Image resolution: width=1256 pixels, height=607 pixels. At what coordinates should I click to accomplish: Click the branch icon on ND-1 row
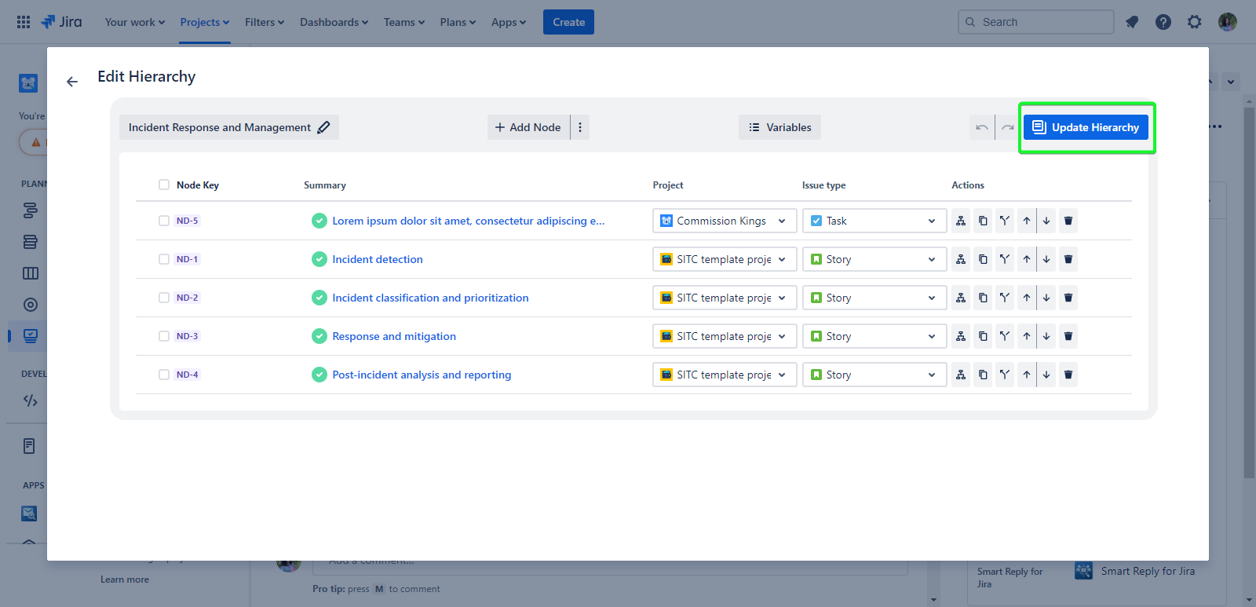pyautogui.click(x=1005, y=259)
